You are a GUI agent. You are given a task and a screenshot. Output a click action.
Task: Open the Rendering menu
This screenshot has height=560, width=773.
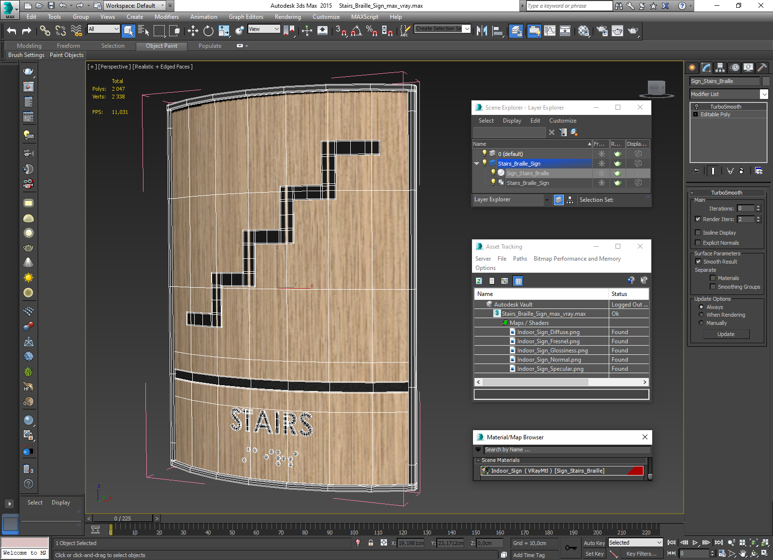287,17
